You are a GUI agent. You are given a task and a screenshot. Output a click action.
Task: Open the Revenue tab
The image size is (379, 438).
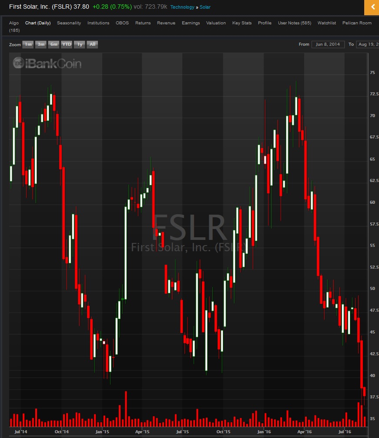tap(166, 23)
